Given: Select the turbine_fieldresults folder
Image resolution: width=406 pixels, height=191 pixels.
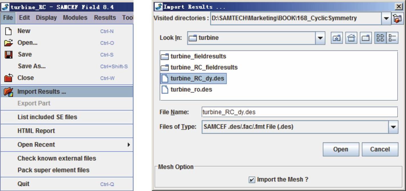Looking at the screenshot, I should 198,57.
